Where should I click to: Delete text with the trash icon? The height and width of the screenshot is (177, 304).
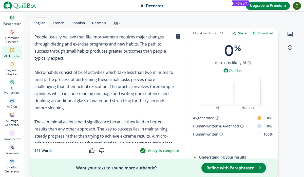[x=178, y=36]
